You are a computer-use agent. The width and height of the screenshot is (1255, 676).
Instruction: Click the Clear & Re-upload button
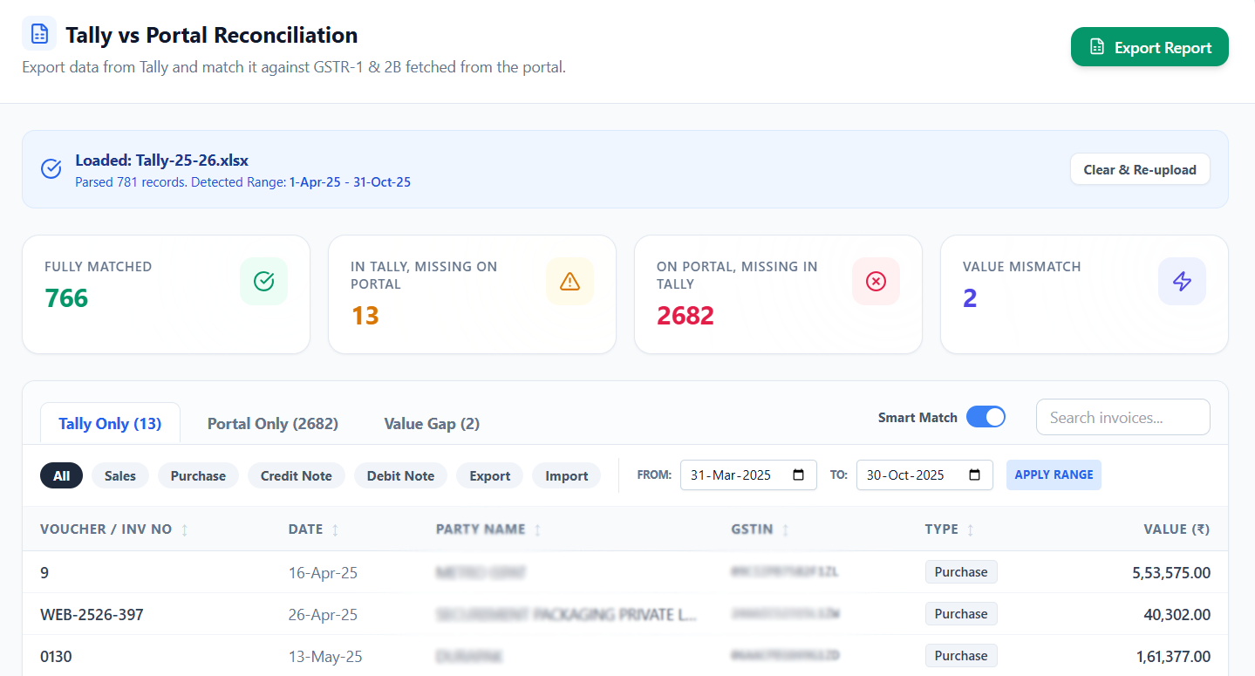point(1139,169)
